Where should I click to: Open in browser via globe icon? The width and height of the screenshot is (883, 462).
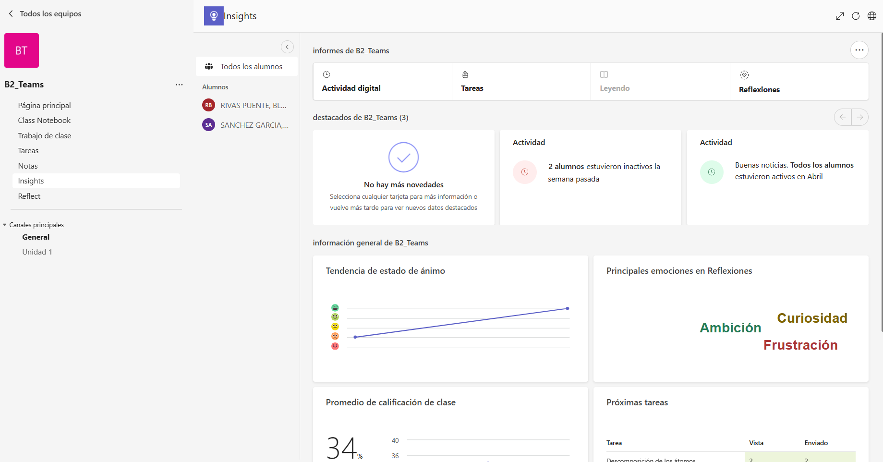coord(872,16)
